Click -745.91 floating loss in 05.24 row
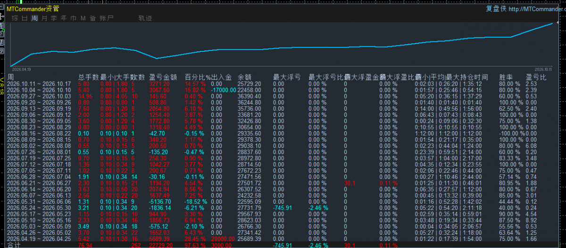This screenshot has width=566, height=248. [x=283, y=207]
